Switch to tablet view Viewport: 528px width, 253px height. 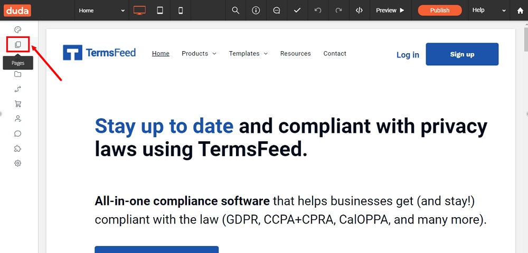pos(160,11)
